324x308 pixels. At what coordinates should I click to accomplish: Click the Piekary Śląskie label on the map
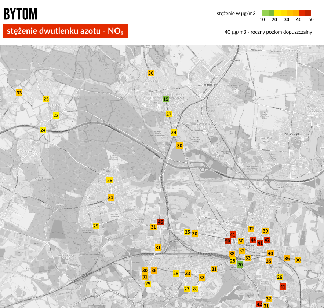293,134
